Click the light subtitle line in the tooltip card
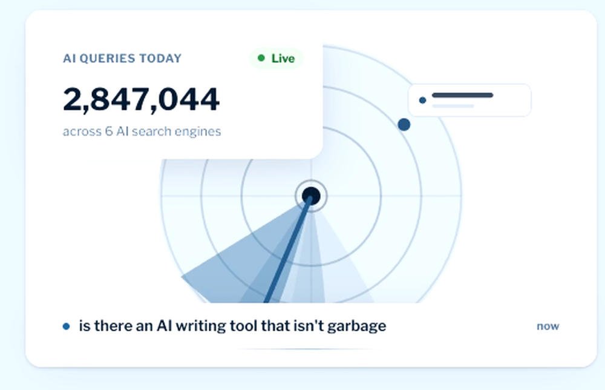The width and height of the screenshot is (605, 390). (x=453, y=106)
